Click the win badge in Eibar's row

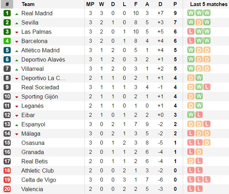click(191, 115)
